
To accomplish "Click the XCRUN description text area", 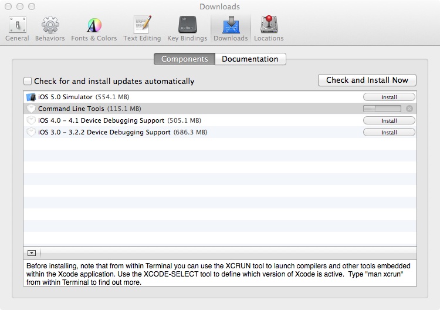I will pyautogui.click(x=220, y=274).
